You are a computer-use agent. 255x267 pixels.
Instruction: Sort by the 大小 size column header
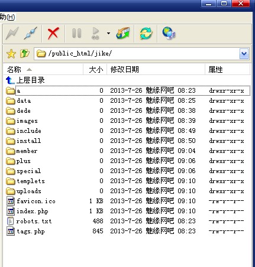(x=95, y=69)
